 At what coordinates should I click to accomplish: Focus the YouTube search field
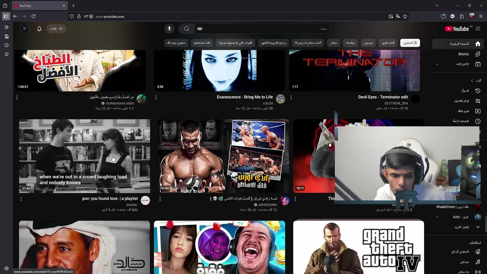click(262, 29)
